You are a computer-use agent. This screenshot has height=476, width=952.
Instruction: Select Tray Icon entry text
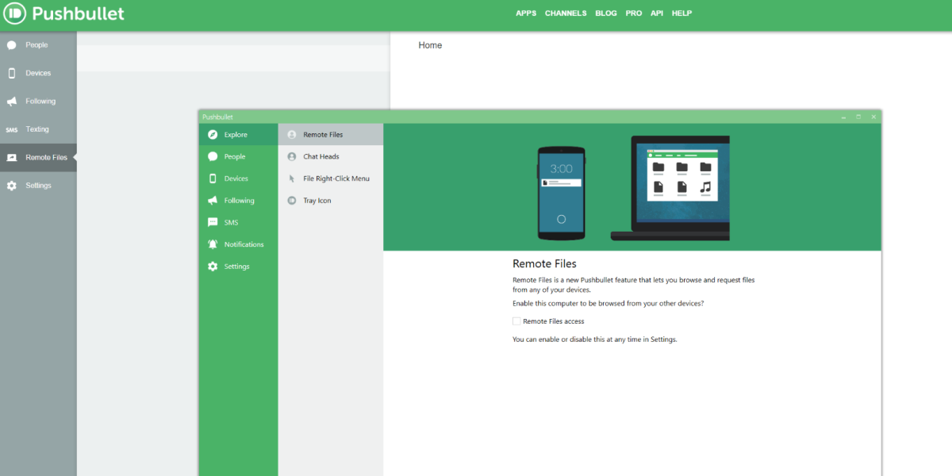coord(317,201)
